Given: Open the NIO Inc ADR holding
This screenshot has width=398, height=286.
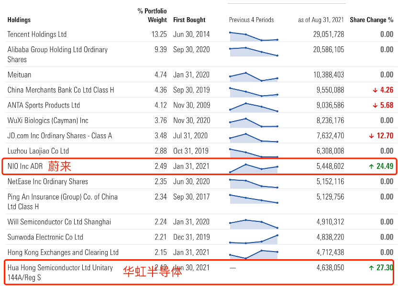Looking at the screenshot, I should pos(25,166).
